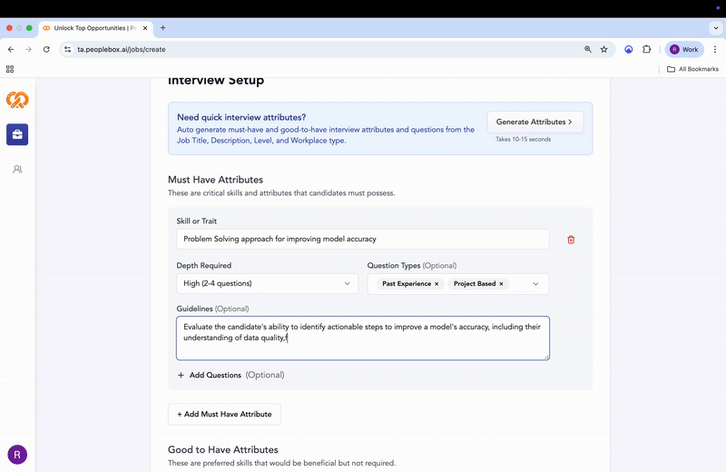Click Add Must Have Attribute button
Screen dimensions: 726x472
pos(224,414)
